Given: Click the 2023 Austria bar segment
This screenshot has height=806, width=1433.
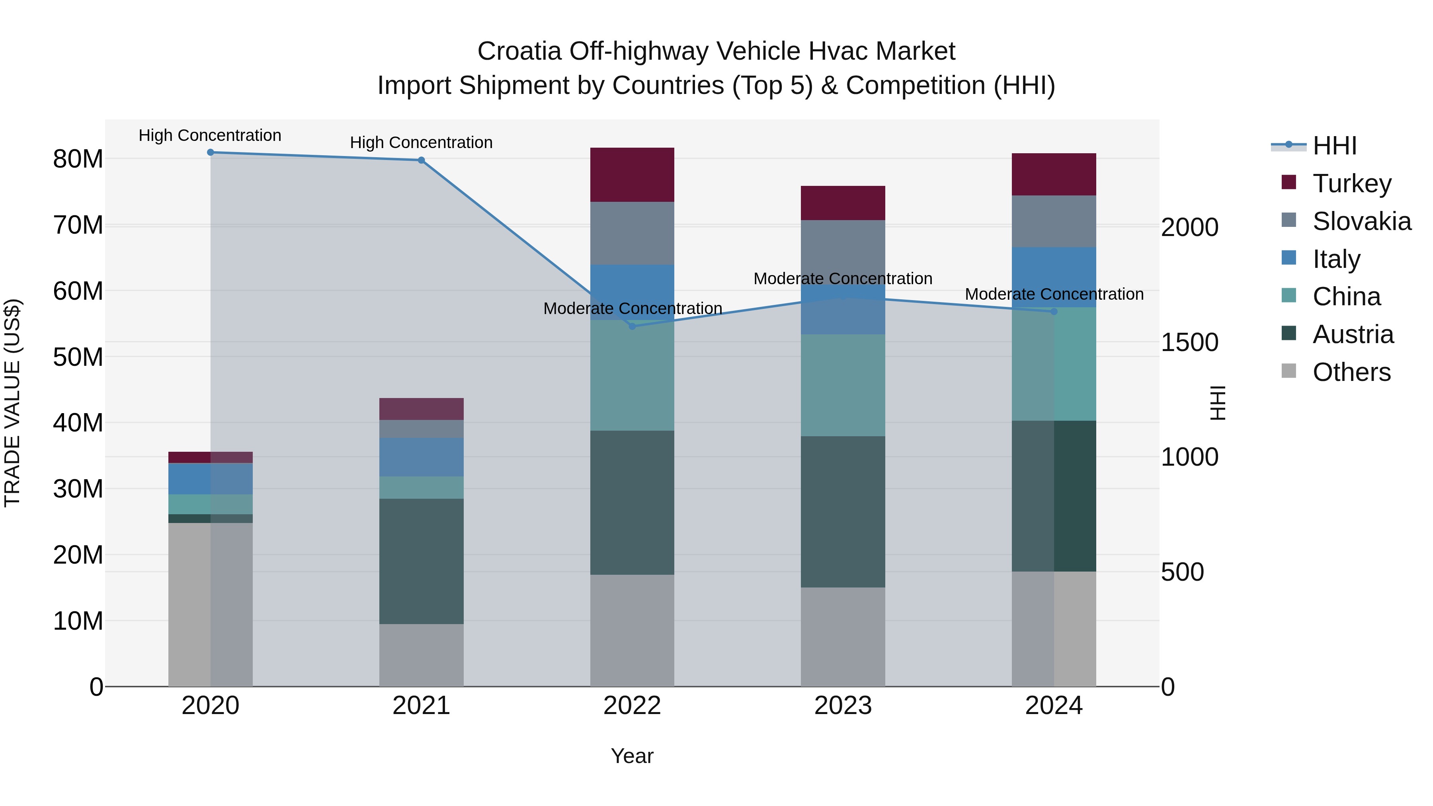Looking at the screenshot, I should pyautogui.click(x=843, y=512).
